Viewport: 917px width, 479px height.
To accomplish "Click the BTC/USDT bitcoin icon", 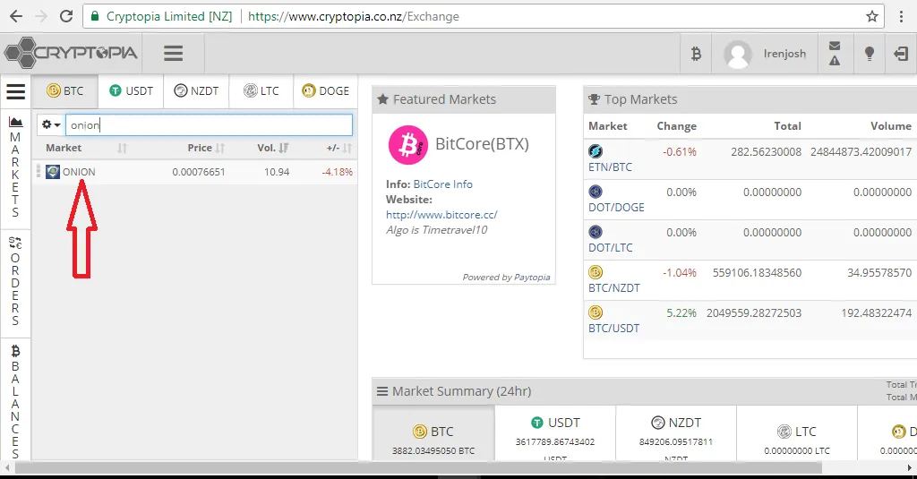I will click(596, 312).
